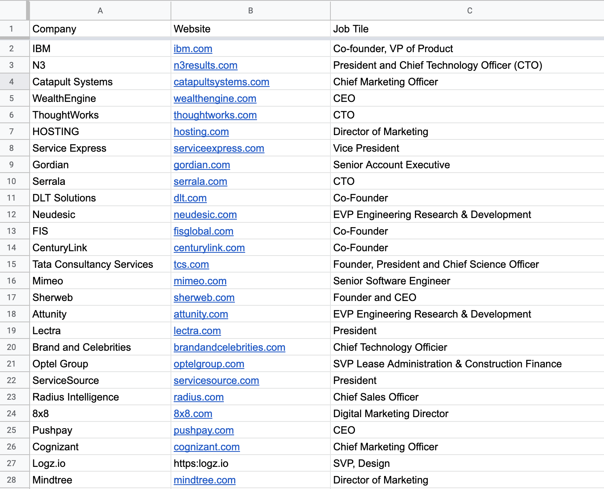
Task: Open the servicesource.com link
Action: 216,380
